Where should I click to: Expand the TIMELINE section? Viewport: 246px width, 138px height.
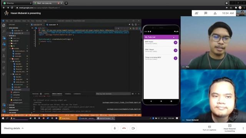[x=12, y=108]
